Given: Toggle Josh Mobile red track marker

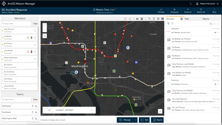Looking at the screenshot, I should click(x=31, y=52).
